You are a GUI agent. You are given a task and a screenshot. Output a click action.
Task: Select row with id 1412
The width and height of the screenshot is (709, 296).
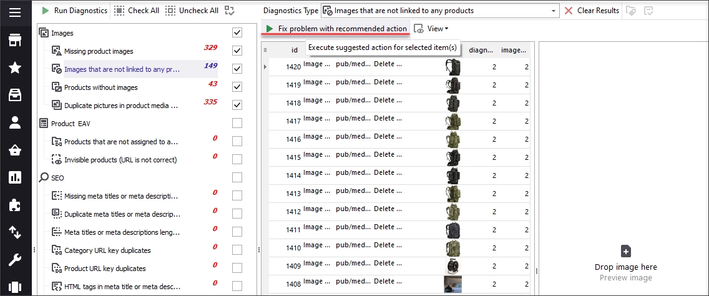click(x=399, y=212)
